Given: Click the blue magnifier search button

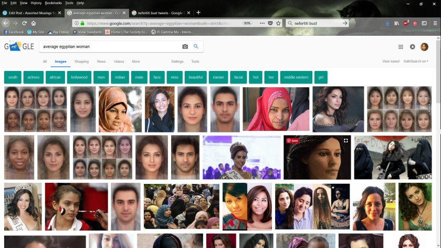Looking at the screenshot, I should [196, 47].
